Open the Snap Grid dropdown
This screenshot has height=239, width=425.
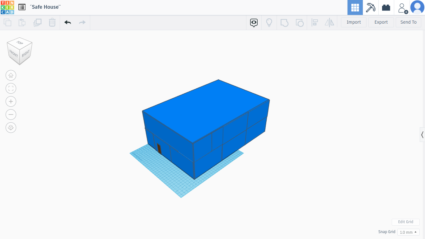point(408,232)
